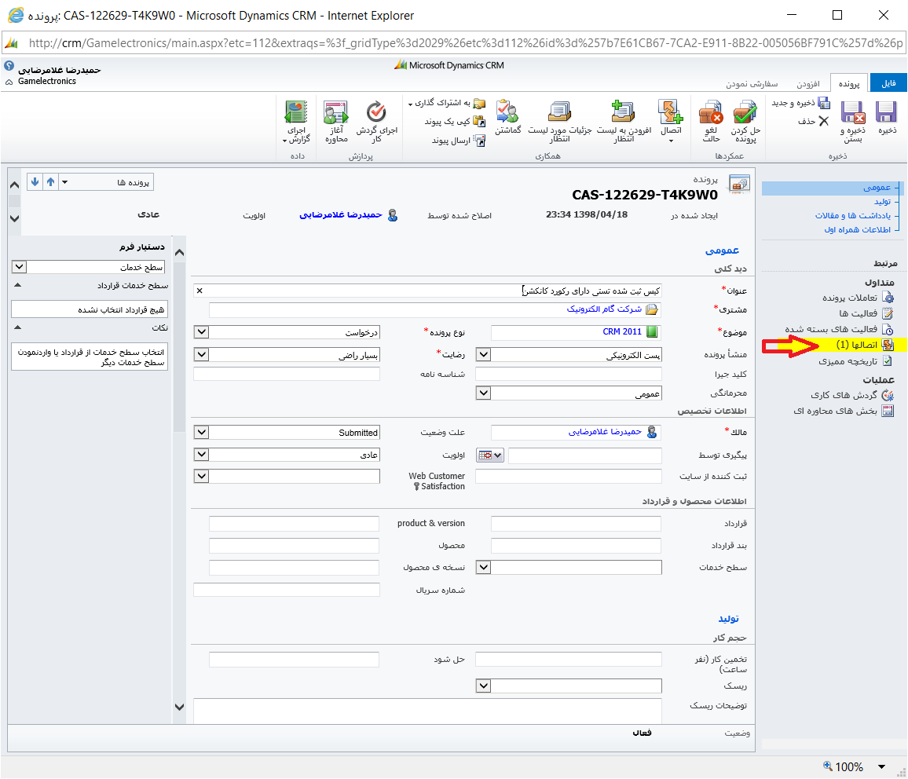Click ارسال پیوند (Send Link)
This screenshot has height=779, width=908.
pos(458,141)
